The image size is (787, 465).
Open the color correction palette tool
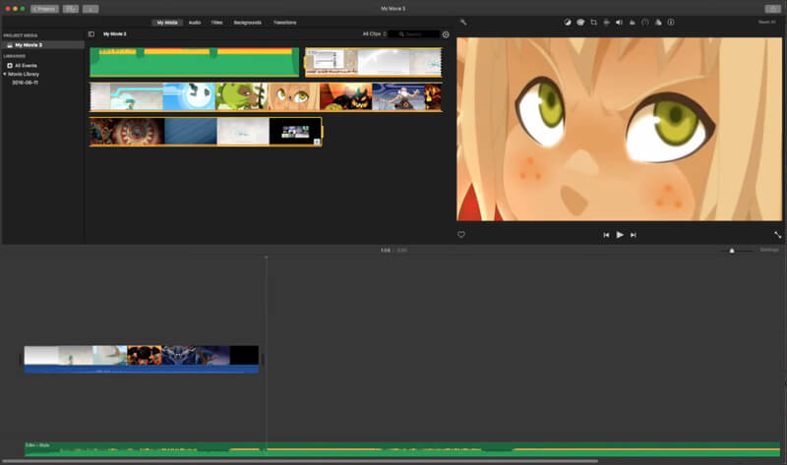580,22
